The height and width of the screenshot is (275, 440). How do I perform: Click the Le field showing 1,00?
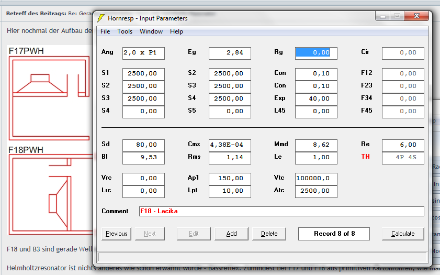pyautogui.click(x=316, y=158)
